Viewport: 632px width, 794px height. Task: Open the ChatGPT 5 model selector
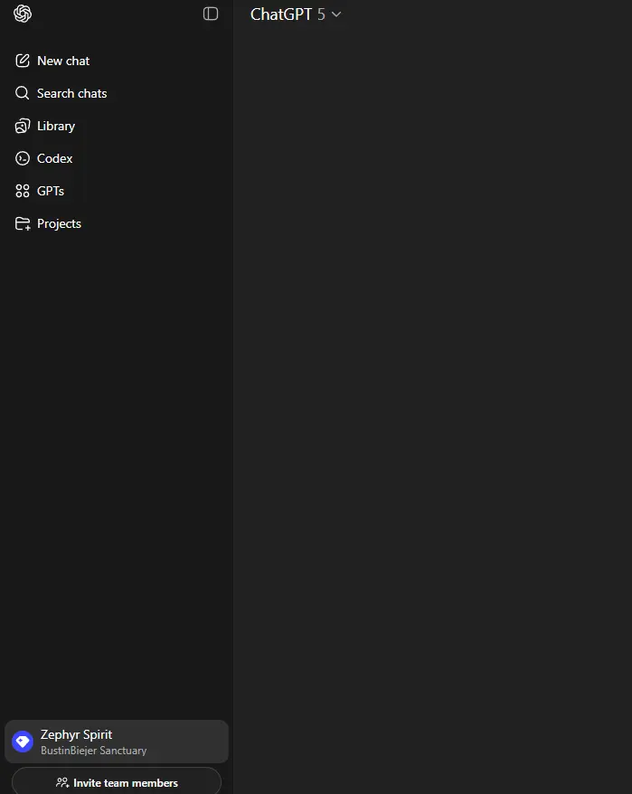click(x=296, y=14)
